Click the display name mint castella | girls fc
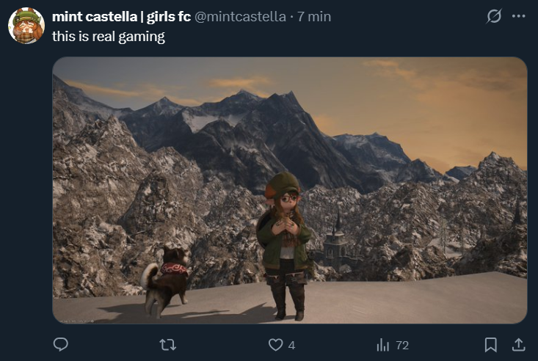This screenshot has width=538, height=361. [x=121, y=16]
